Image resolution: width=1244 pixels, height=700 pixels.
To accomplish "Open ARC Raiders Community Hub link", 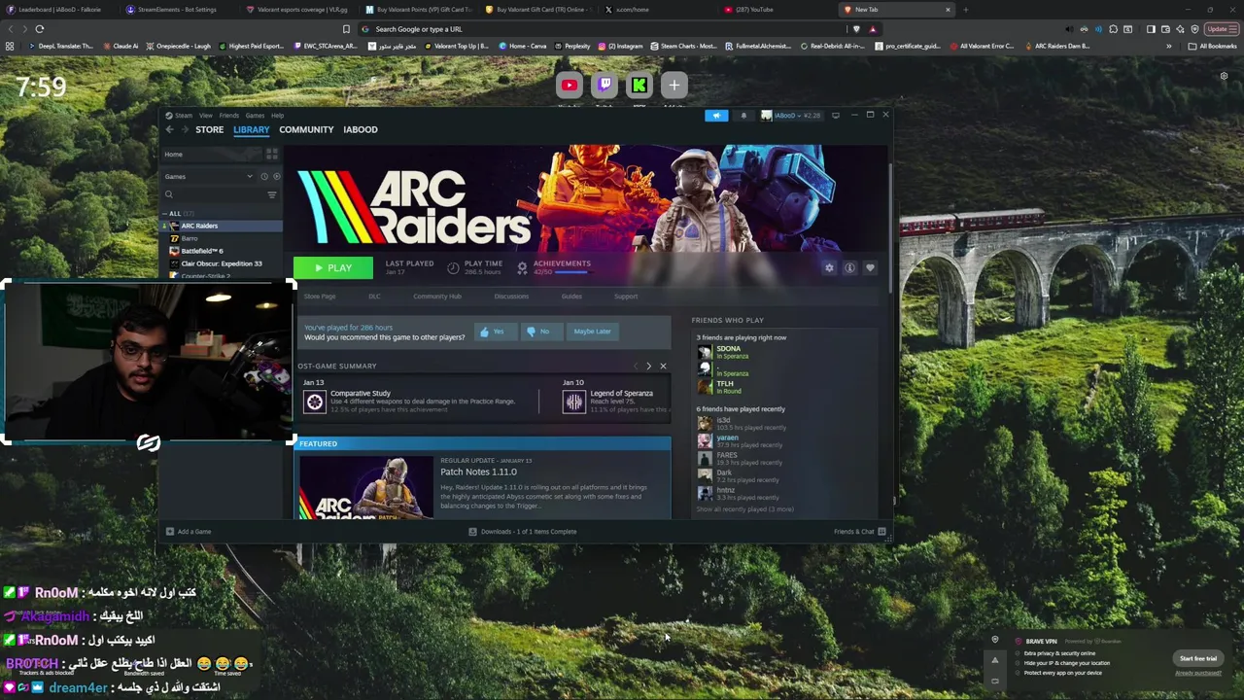I will [437, 297].
